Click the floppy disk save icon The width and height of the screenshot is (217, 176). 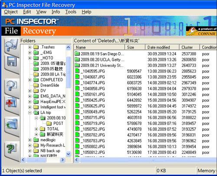[x=12, y=62]
